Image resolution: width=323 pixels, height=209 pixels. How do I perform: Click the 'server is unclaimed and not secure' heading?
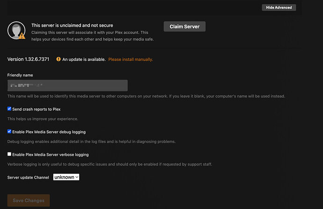tap(72, 25)
